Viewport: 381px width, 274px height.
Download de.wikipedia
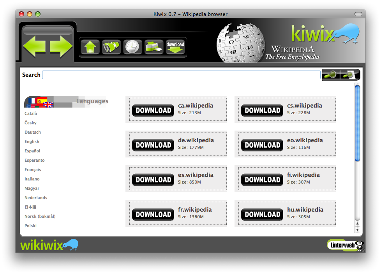click(153, 145)
